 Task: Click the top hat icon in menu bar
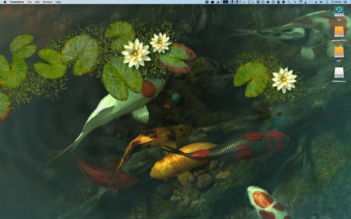pos(278,2)
